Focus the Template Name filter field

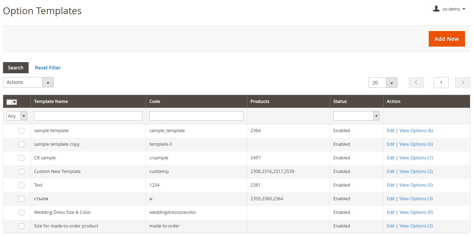tap(88, 116)
